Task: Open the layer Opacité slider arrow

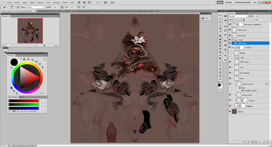Action: pyautogui.click(x=261, y=16)
